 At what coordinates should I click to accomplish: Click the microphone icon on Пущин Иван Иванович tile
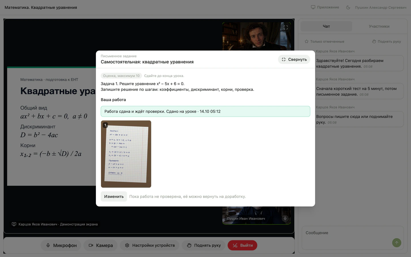tap(285, 218)
